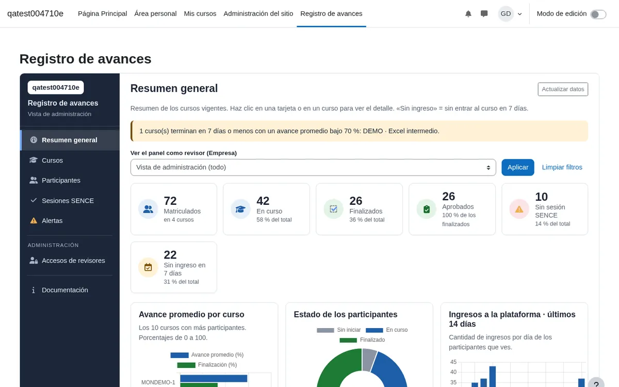Open Accesos de revisores in sidebar
The image size is (619, 387).
[70, 261]
